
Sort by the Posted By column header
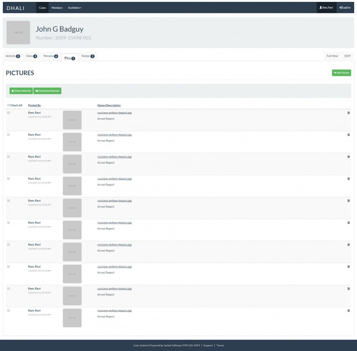coord(34,106)
